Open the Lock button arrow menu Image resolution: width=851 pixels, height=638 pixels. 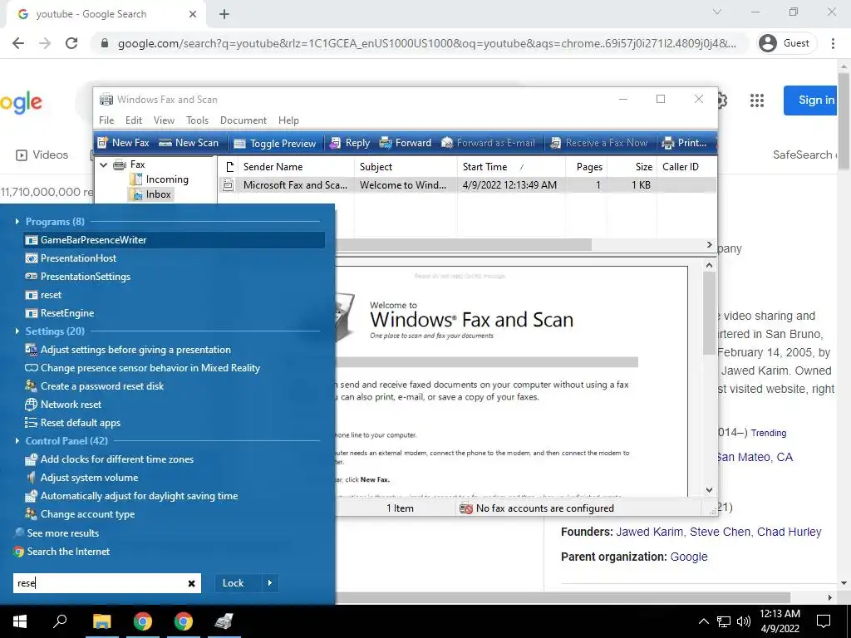270,583
